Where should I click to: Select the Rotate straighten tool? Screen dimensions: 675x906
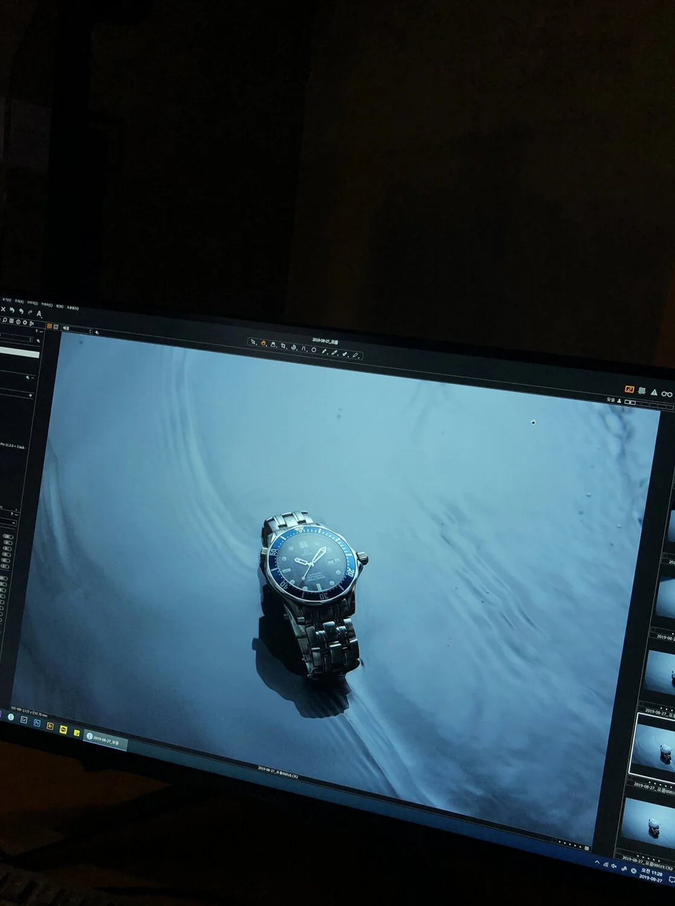(x=294, y=347)
